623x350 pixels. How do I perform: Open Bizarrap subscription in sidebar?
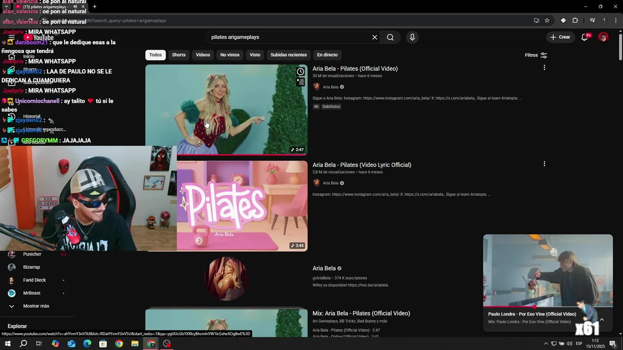click(32, 267)
